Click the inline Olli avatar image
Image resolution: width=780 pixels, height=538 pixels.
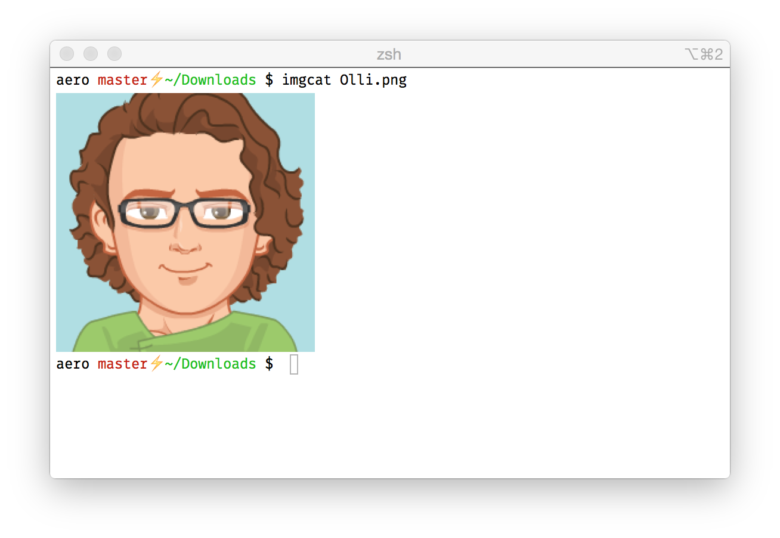(x=185, y=222)
